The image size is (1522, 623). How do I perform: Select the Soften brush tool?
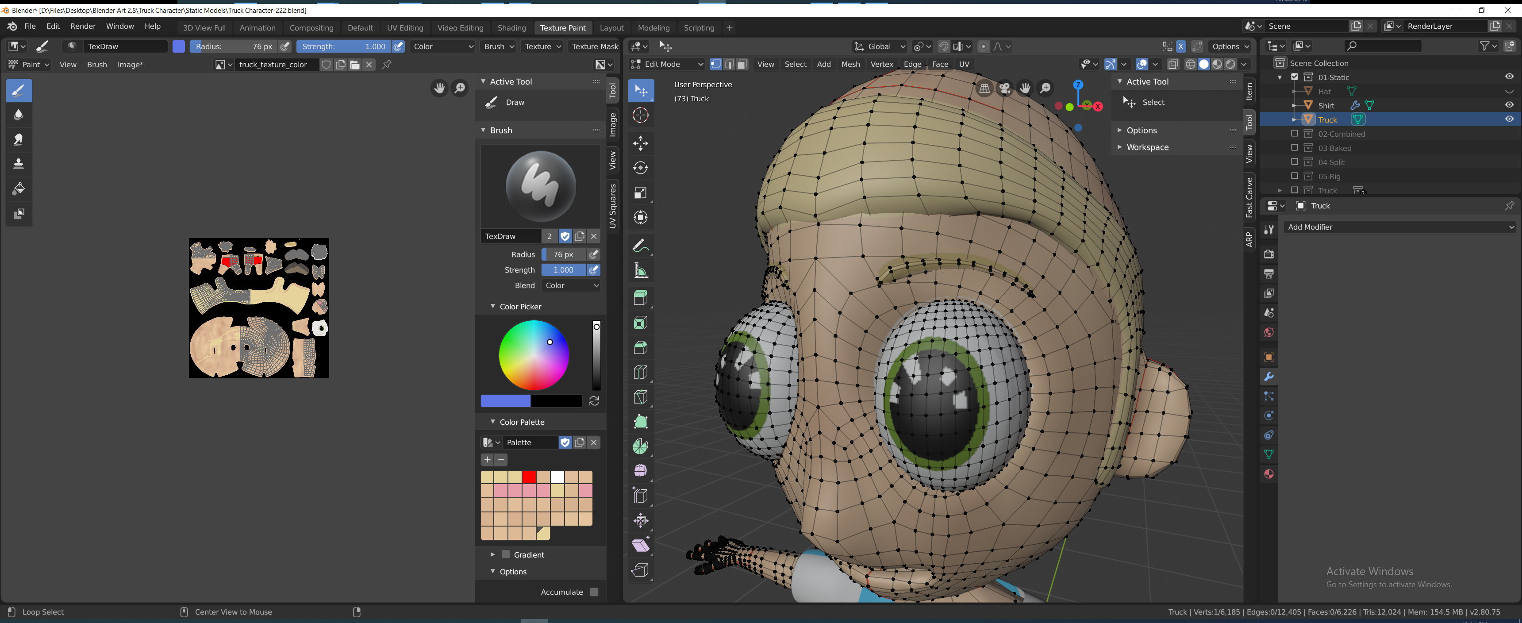[x=19, y=115]
